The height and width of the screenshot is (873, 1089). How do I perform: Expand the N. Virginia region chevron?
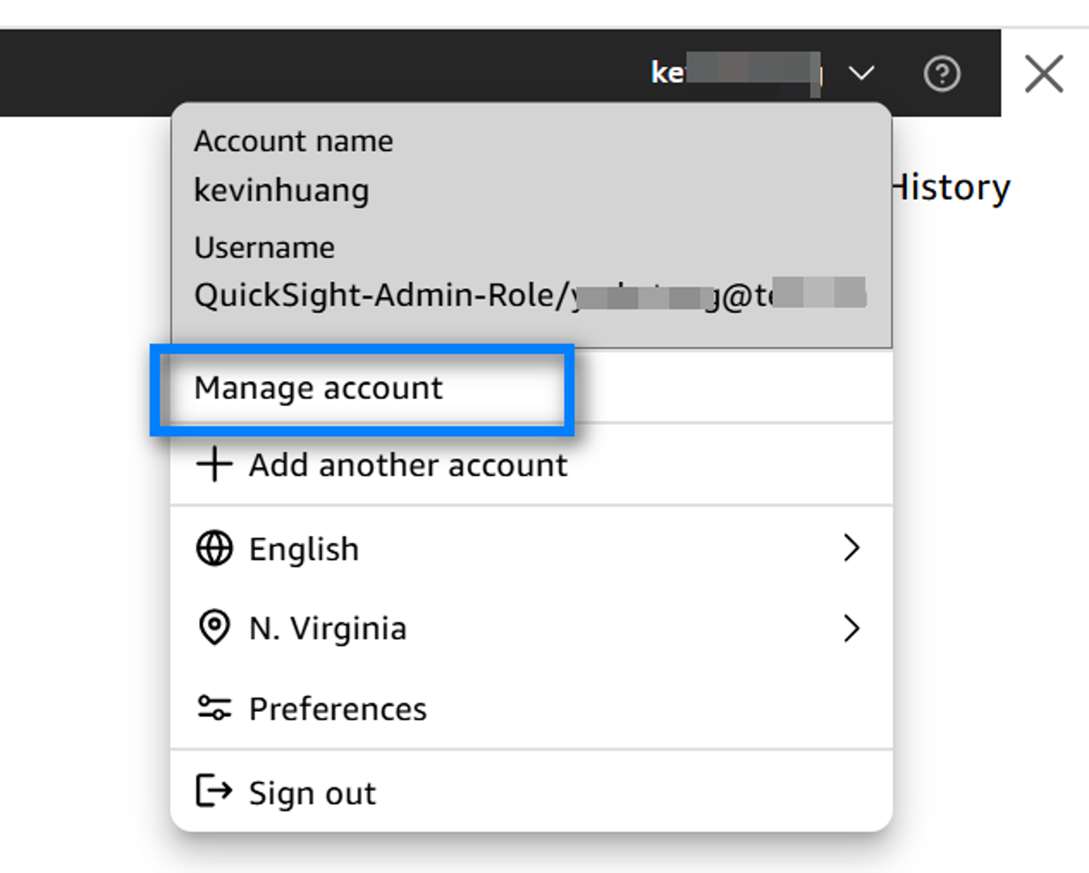tap(851, 628)
